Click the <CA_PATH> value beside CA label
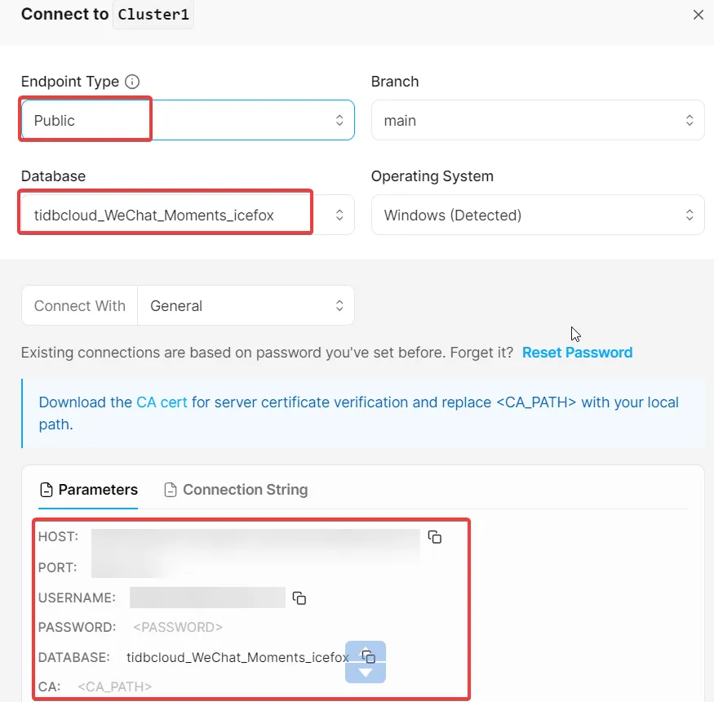714x702 pixels. click(114, 687)
